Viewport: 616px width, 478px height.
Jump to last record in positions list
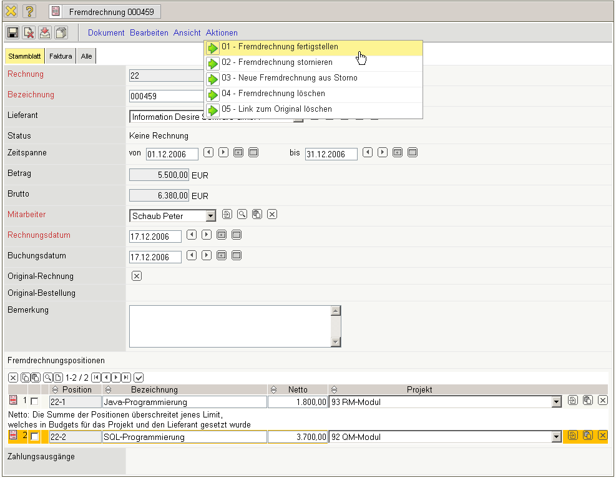pos(126,378)
